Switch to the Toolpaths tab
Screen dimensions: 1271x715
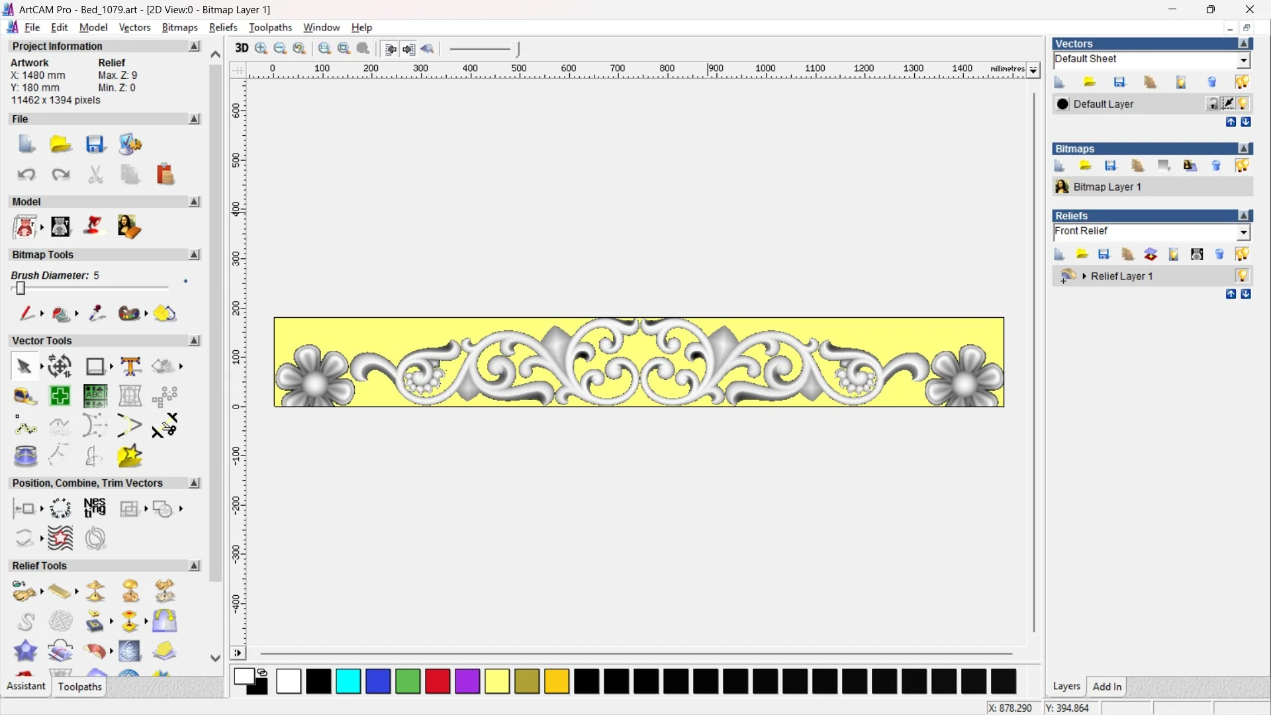click(79, 687)
